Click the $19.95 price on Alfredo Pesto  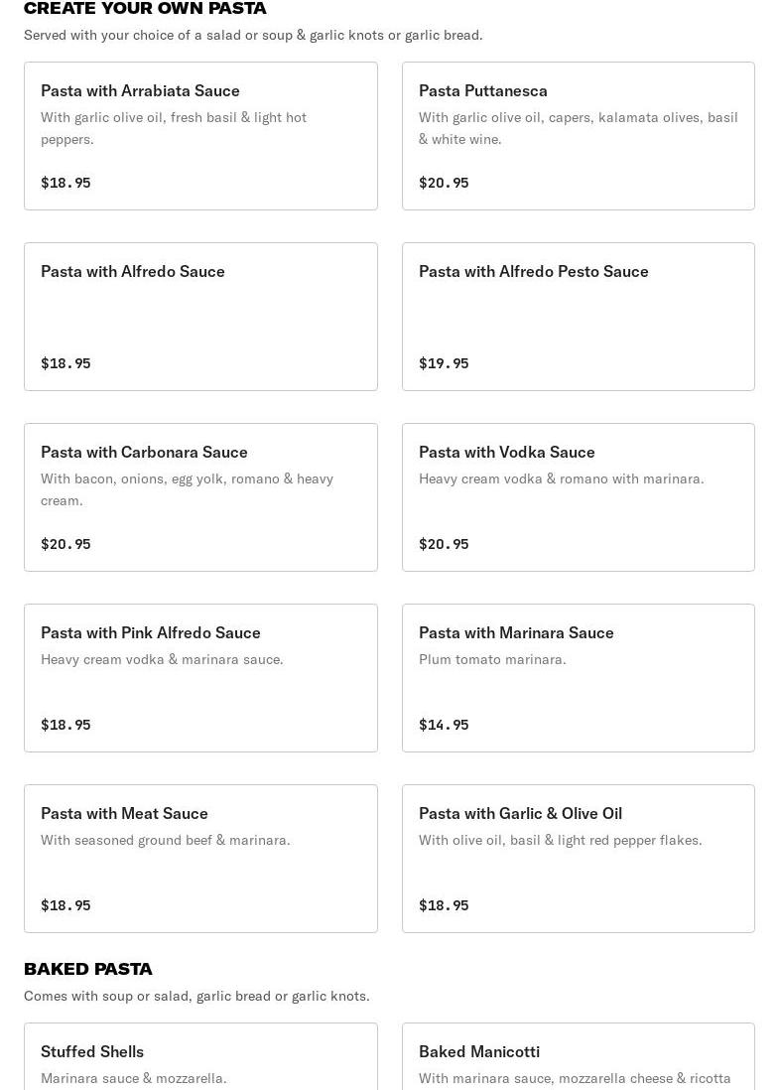[x=444, y=363]
